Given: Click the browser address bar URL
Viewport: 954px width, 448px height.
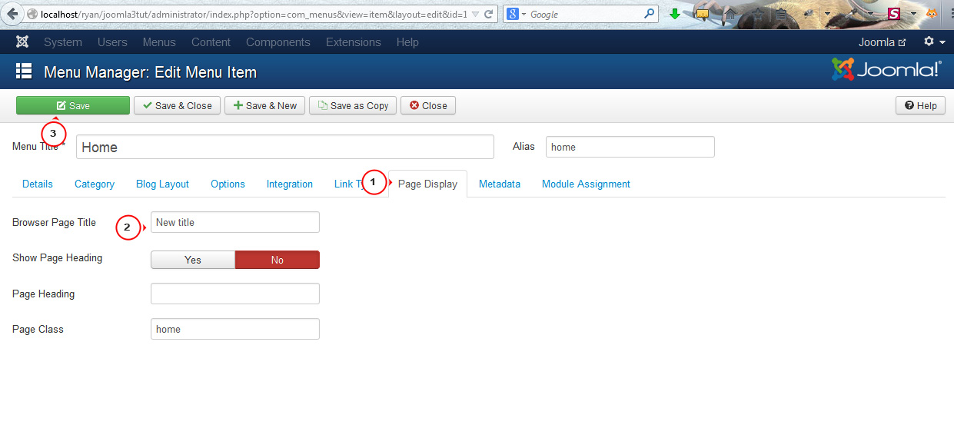Looking at the screenshot, I should pyautogui.click(x=254, y=14).
